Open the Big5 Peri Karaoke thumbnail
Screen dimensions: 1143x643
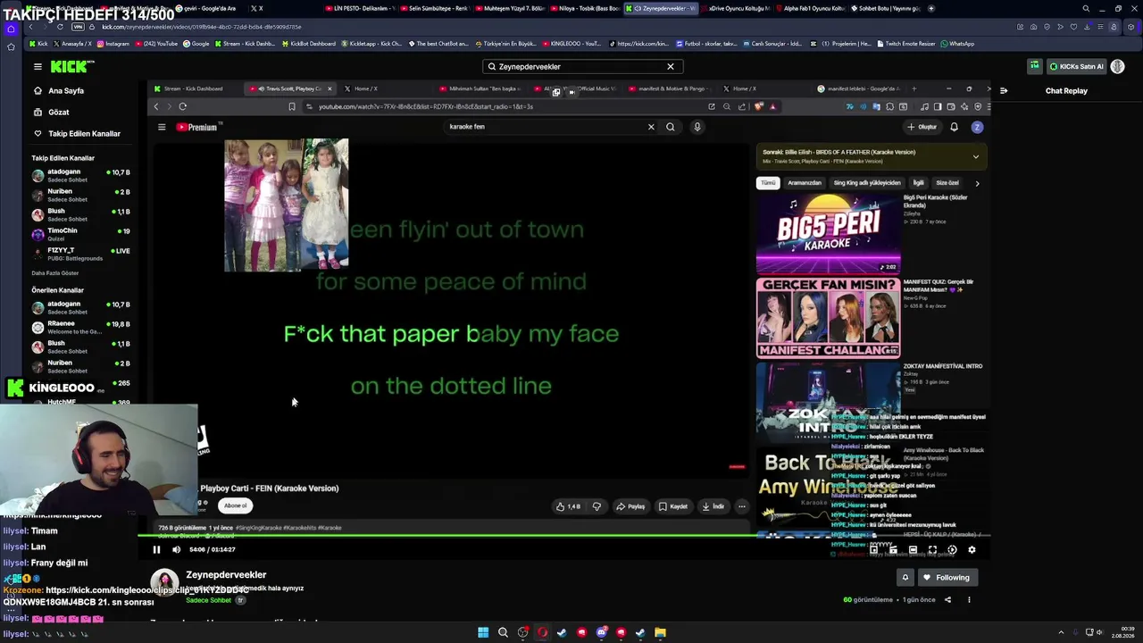(x=829, y=233)
